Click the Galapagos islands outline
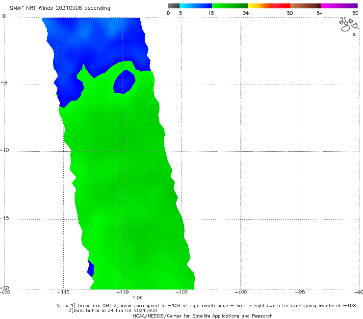The image size is (363, 319). pyautogui.click(x=349, y=26)
